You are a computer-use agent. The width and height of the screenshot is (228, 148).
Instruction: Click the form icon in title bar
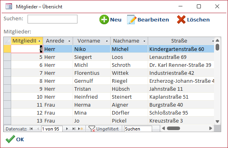pos(9,6)
